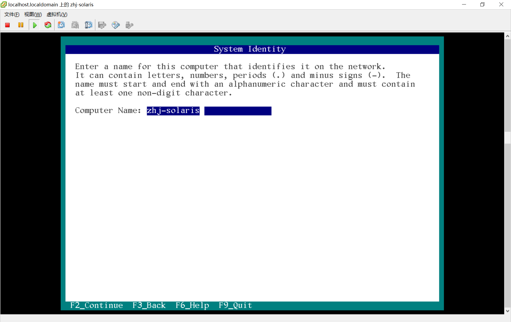The height and width of the screenshot is (322, 511).
Task: Click the USB device connection icon
Action: click(129, 25)
